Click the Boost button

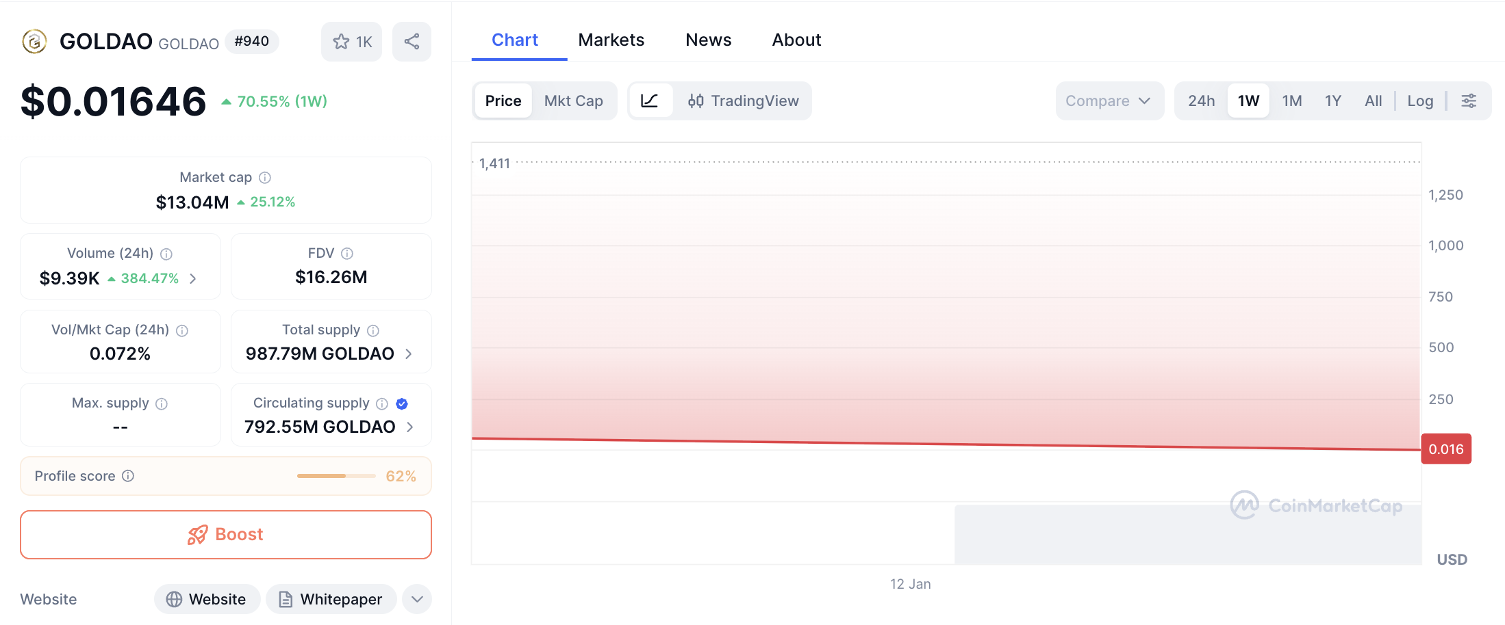226,535
